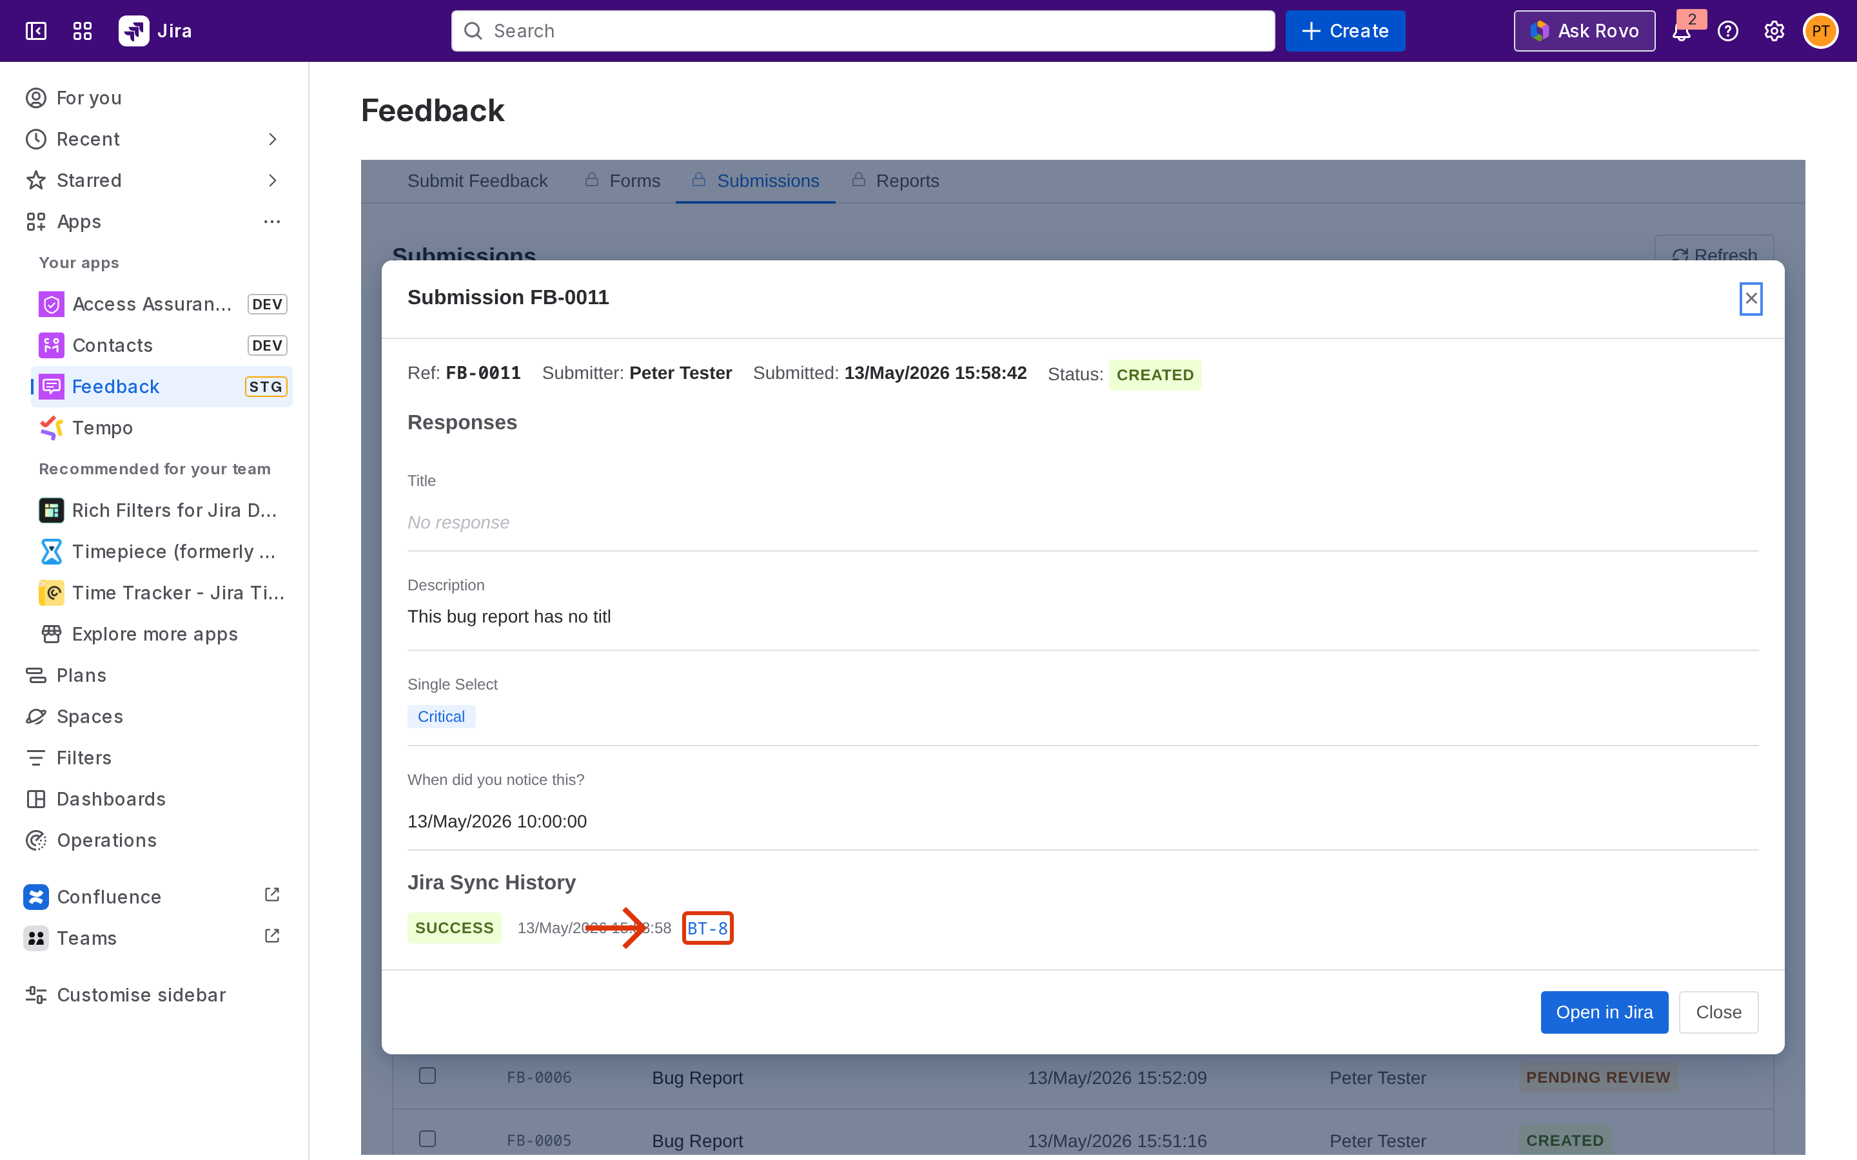This screenshot has width=1857, height=1160.
Task: Close the Submission FB-0011 dialog via X
Action: click(x=1751, y=298)
